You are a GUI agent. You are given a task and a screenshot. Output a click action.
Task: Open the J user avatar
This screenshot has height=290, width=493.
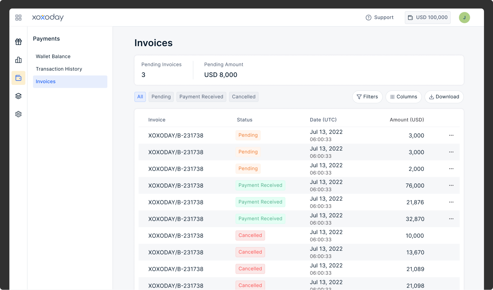pos(464,17)
